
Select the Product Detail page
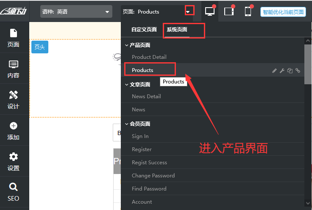(x=149, y=57)
